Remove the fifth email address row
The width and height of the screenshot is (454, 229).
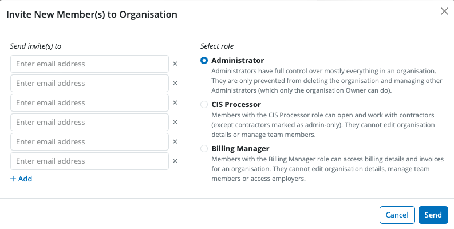click(x=175, y=142)
